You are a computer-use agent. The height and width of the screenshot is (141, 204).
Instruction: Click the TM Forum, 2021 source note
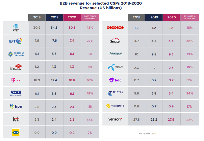pos(147,134)
